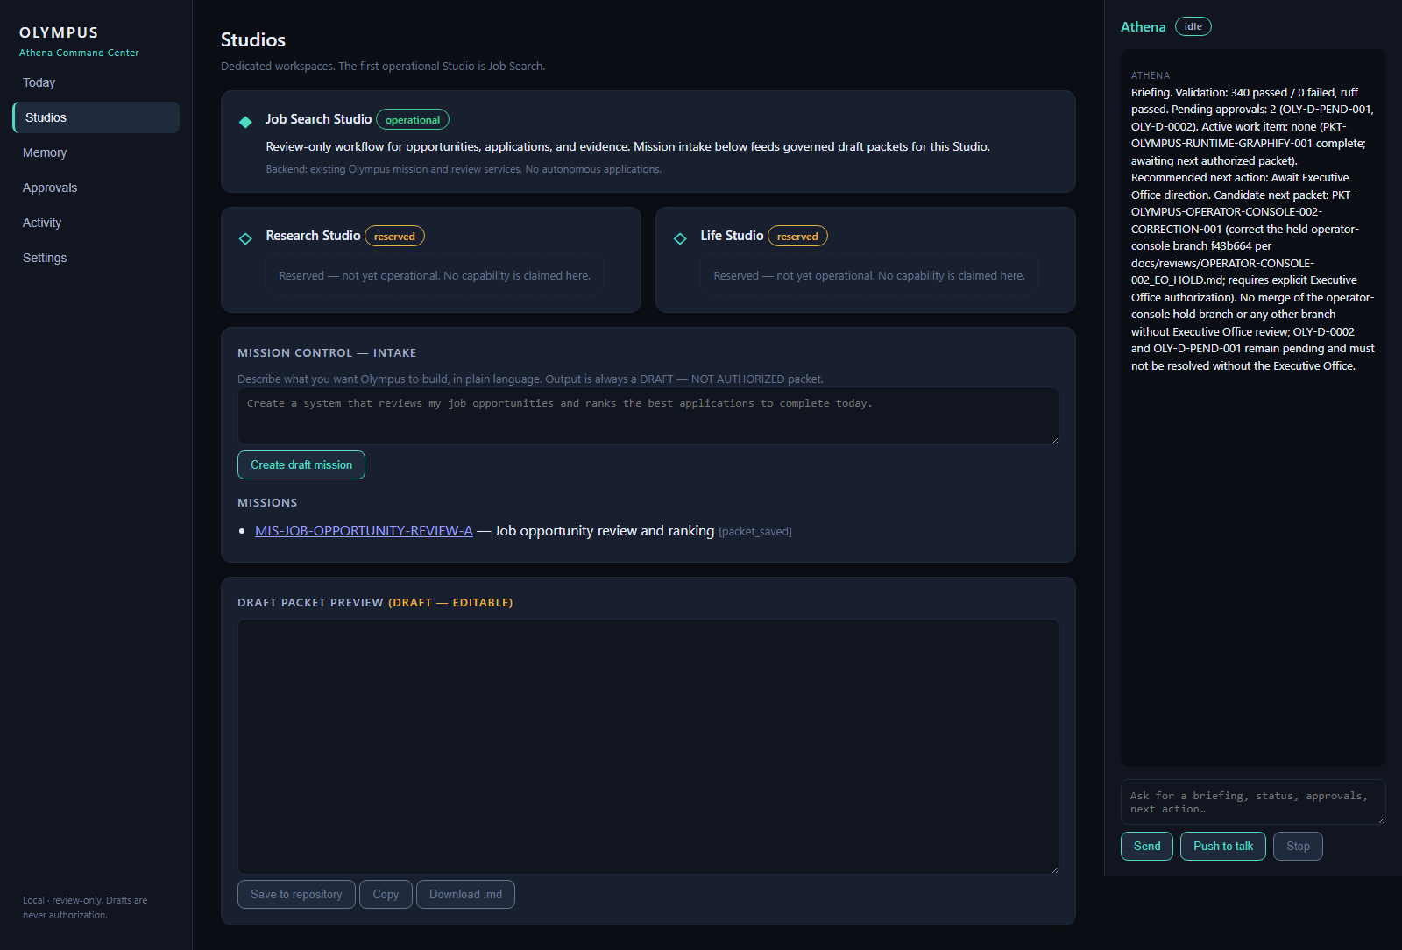Image resolution: width=1402 pixels, height=950 pixels.
Task: Click Save to repository
Action: tap(296, 894)
